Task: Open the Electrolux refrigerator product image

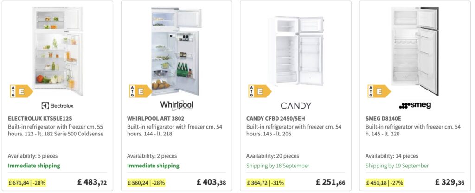Action: coord(58,50)
